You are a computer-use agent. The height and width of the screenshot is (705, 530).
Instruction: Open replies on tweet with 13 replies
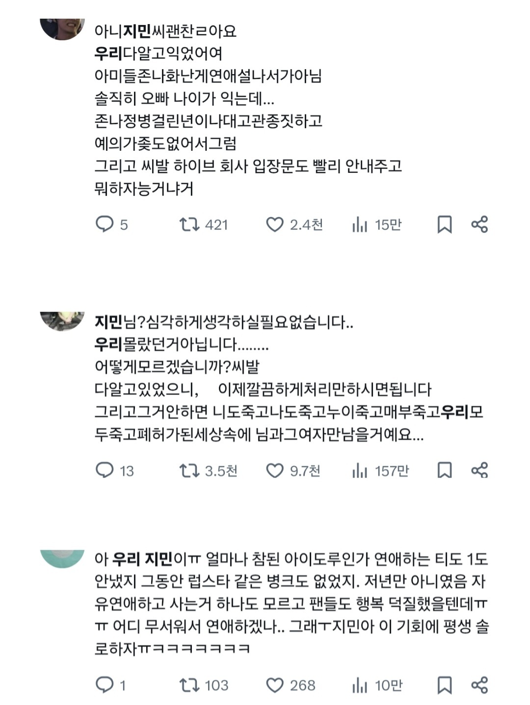pyautogui.click(x=105, y=470)
